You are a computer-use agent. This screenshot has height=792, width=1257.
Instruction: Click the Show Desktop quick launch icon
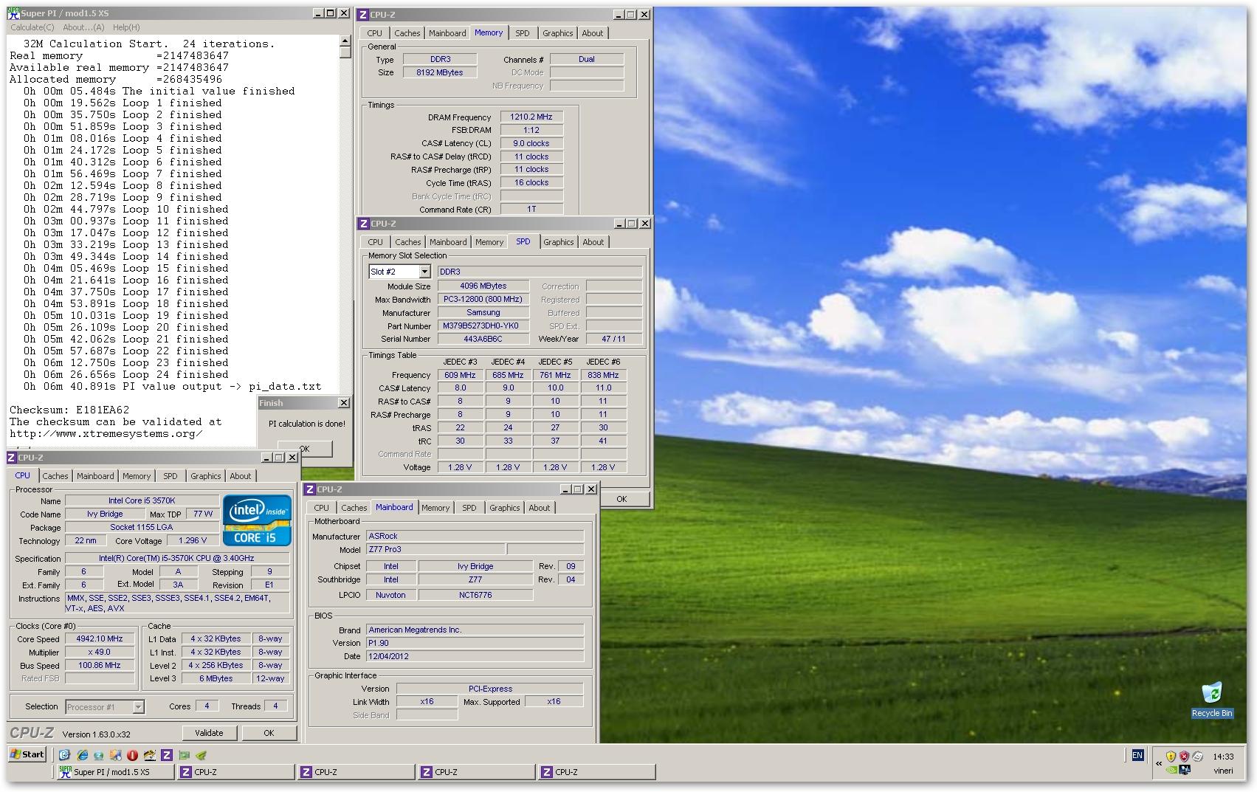(x=65, y=755)
